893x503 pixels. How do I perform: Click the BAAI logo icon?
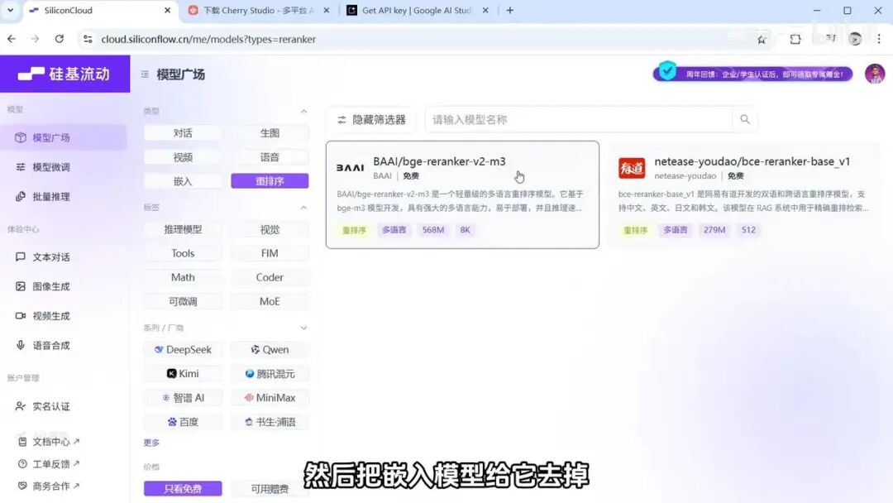(350, 168)
